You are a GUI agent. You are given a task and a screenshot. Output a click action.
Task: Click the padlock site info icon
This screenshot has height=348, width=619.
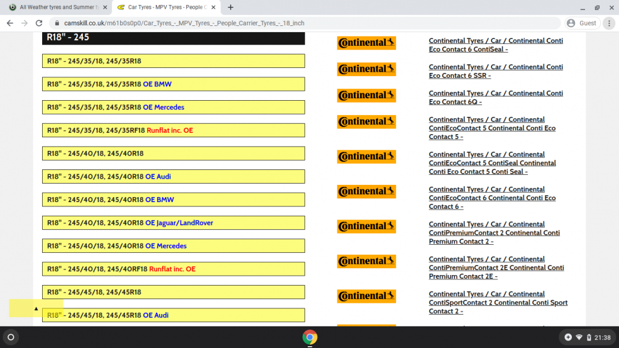pyautogui.click(x=57, y=23)
